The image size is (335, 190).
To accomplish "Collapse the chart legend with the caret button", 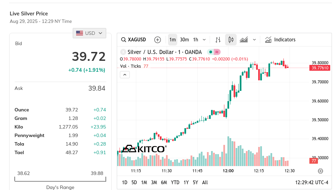I will [x=125, y=74].
